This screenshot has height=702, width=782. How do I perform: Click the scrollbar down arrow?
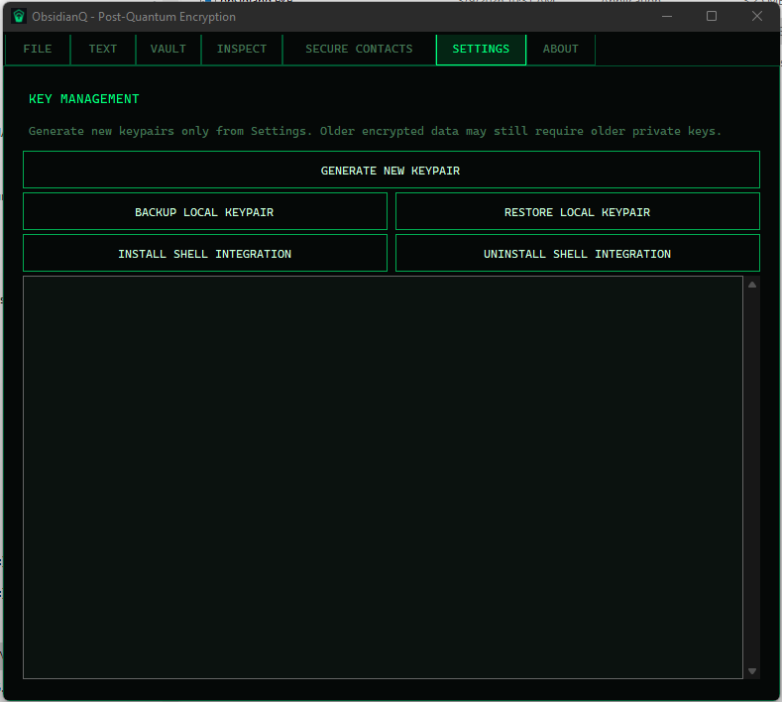pyautogui.click(x=752, y=671)
